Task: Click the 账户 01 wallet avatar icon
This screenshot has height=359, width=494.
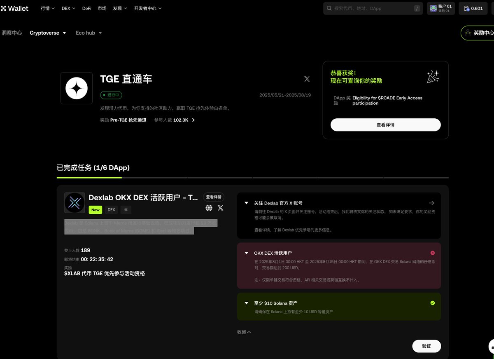Action: pyautogui.click(x=433, y=8)
